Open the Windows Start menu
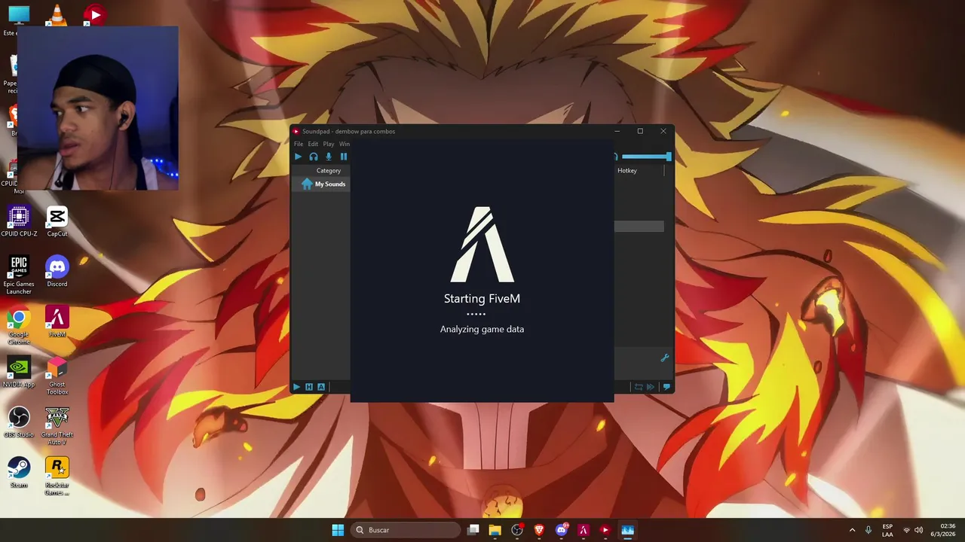 [338, 530]
